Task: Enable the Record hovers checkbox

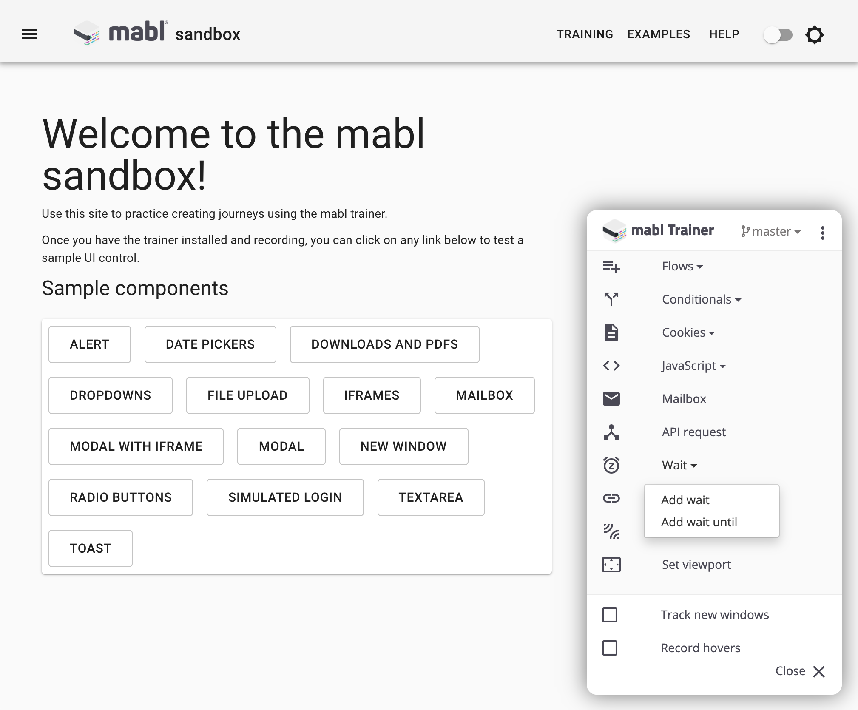Action: [x=610, y=648]
